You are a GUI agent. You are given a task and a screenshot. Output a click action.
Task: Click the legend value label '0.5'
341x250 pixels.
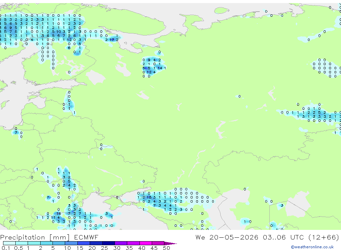pos(18,248)
